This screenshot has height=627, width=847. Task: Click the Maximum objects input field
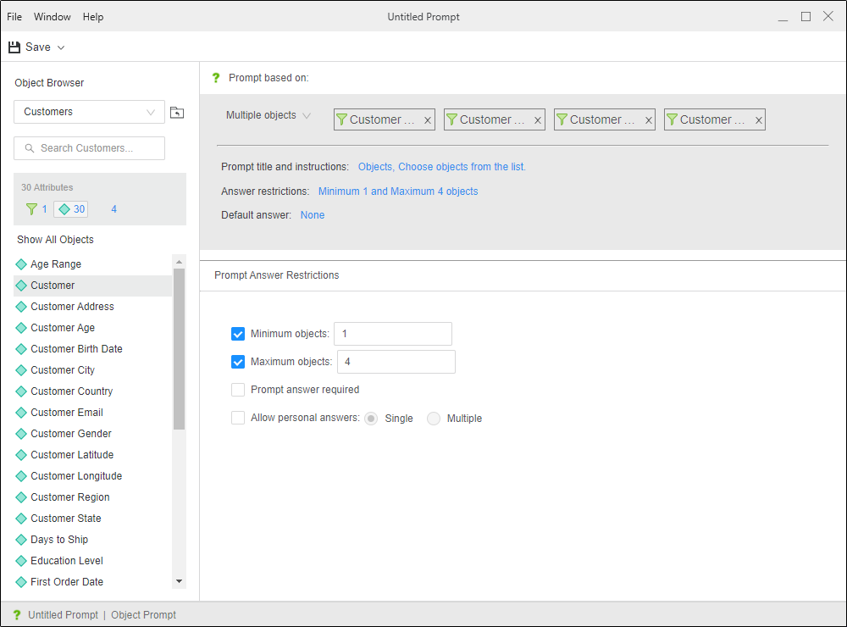[396, 362]
